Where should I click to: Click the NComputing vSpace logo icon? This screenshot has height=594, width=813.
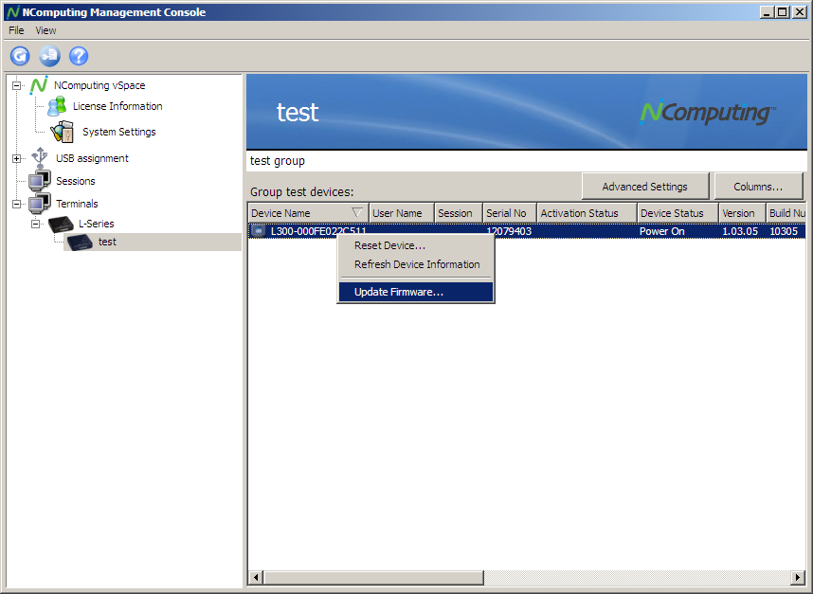coord(39,85)
